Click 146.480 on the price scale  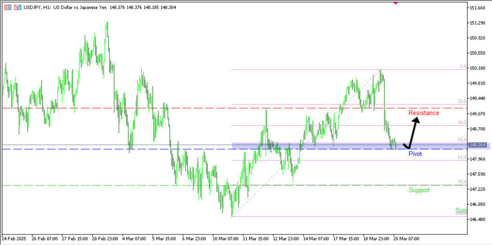(x=479, y=220)
